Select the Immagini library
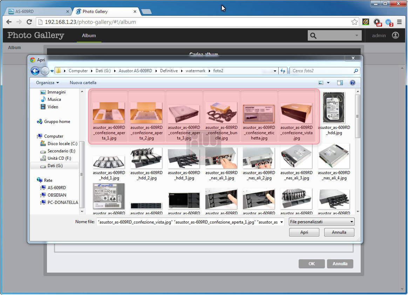The height and width of the screenshot is (295, 408). coord(53,92)
